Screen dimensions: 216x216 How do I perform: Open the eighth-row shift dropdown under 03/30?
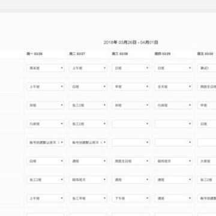tap(206, 198)
